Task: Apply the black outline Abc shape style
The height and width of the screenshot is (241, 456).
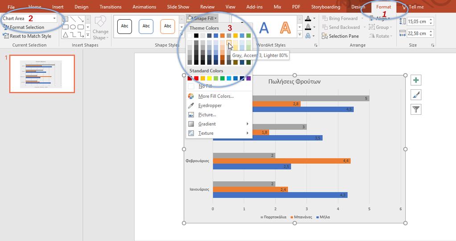Action: point(124,26)
